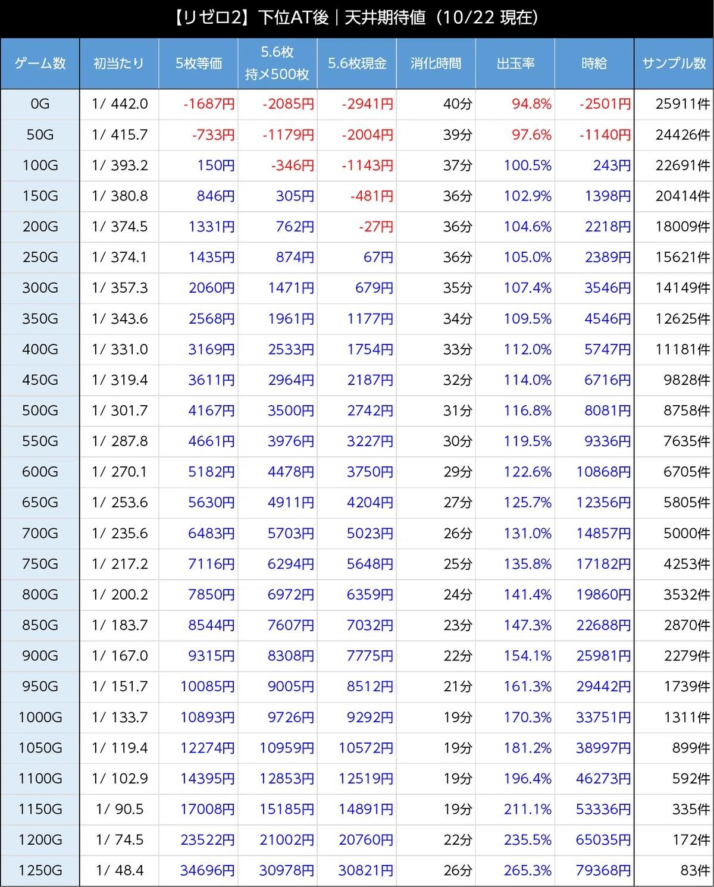Click the -1687円 cell

[x=198, y=104]
